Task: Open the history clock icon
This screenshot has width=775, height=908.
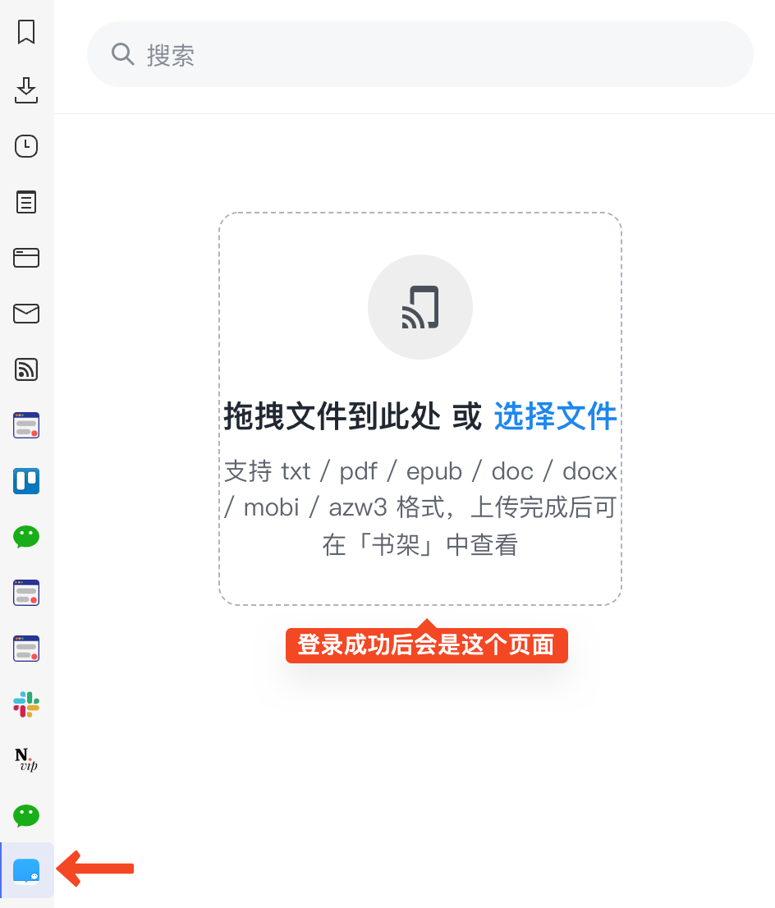Action: tap(26, 146)
